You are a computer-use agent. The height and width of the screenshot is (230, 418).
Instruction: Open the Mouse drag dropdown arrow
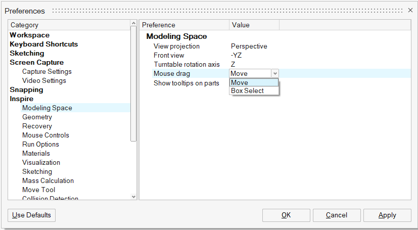[275, 74]
